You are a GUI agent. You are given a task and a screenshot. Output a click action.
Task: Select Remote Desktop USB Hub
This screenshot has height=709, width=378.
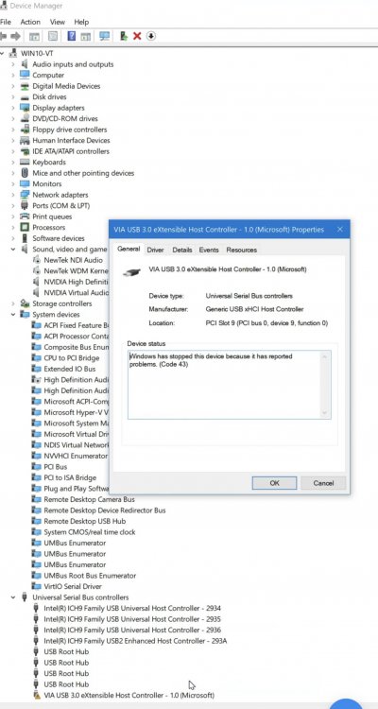(x=82, y=521)
